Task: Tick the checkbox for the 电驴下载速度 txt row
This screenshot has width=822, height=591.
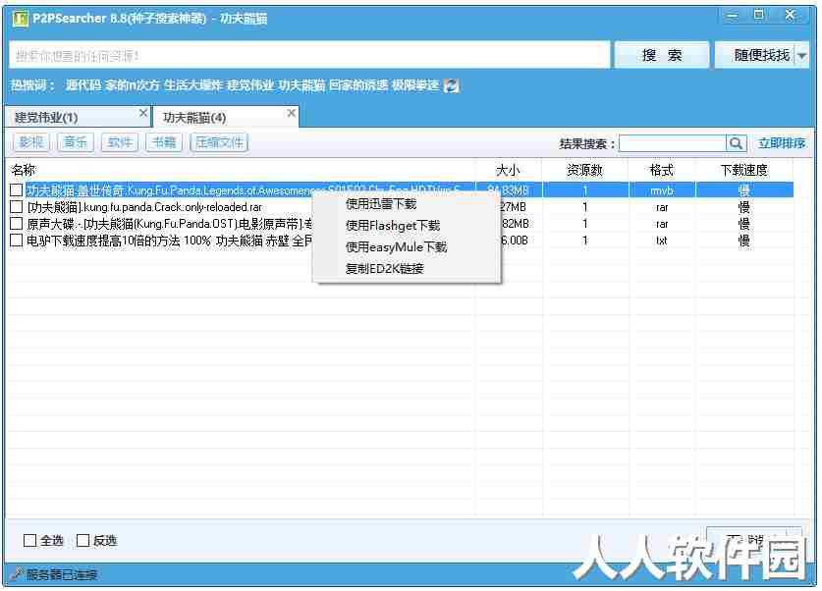Action: [x=17, y=240]
